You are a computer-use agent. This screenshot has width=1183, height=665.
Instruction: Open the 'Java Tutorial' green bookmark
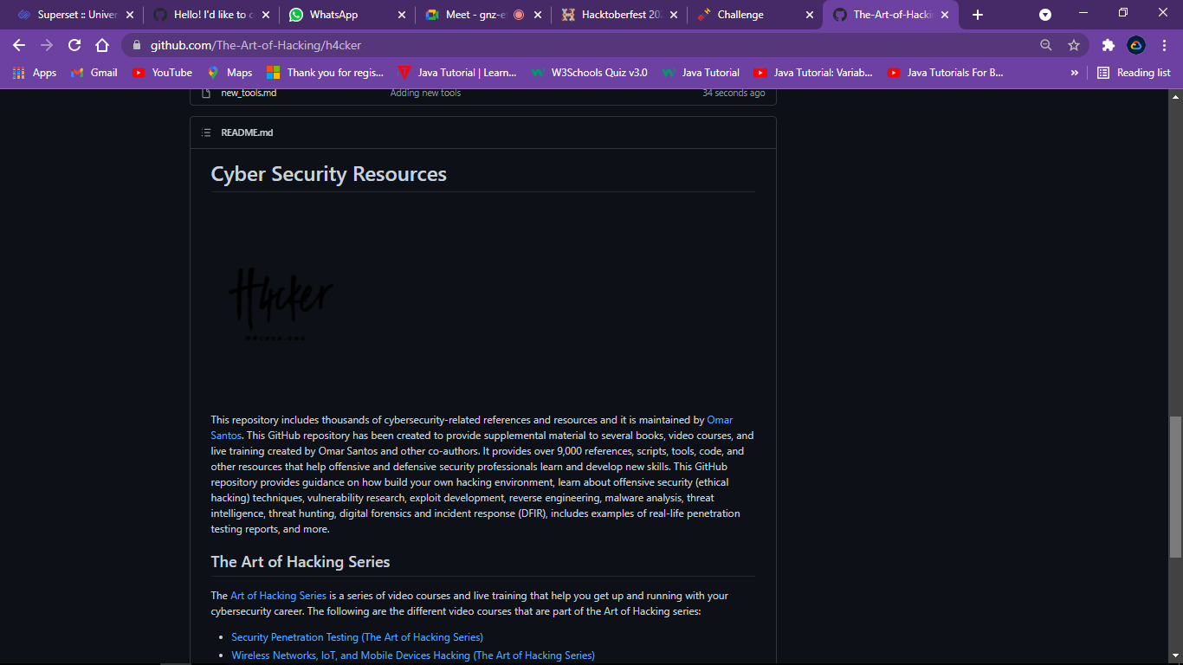[701, 73]
